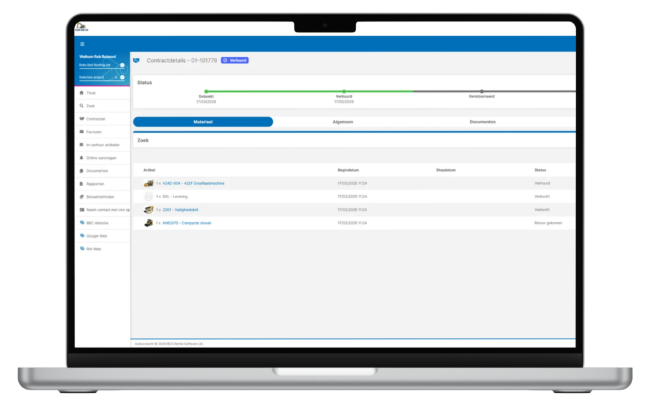Click the link icon for Google Web

[82, 236]
